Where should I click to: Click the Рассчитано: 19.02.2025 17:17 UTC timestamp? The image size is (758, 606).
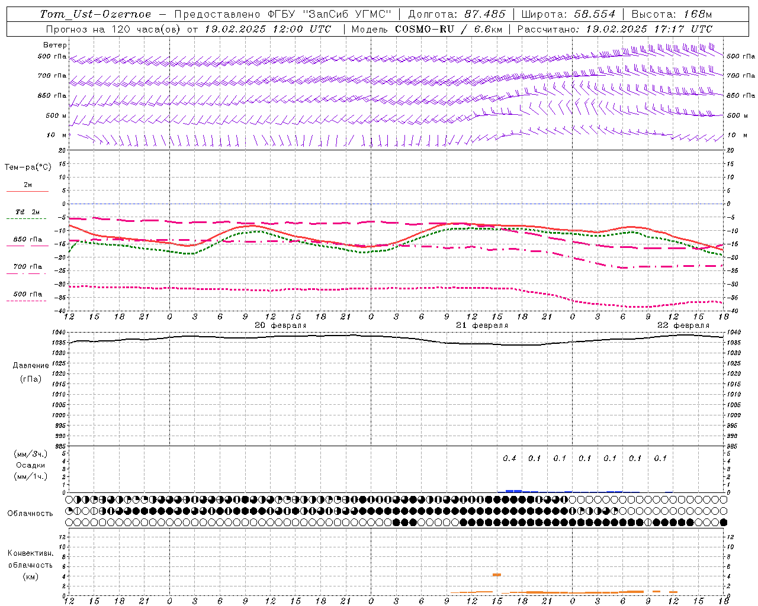(x=615, y=29)
